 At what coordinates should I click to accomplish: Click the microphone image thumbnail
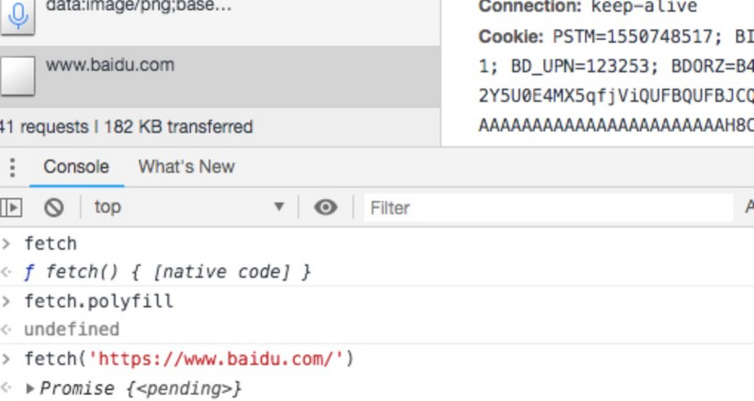[18, 16]
